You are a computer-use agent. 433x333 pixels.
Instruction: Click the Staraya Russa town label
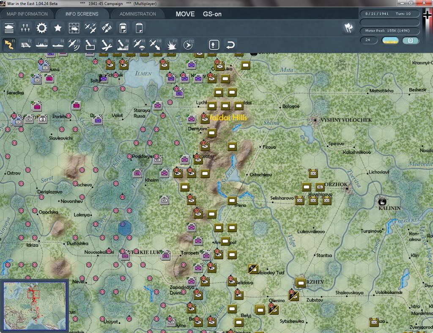[142, 113]
